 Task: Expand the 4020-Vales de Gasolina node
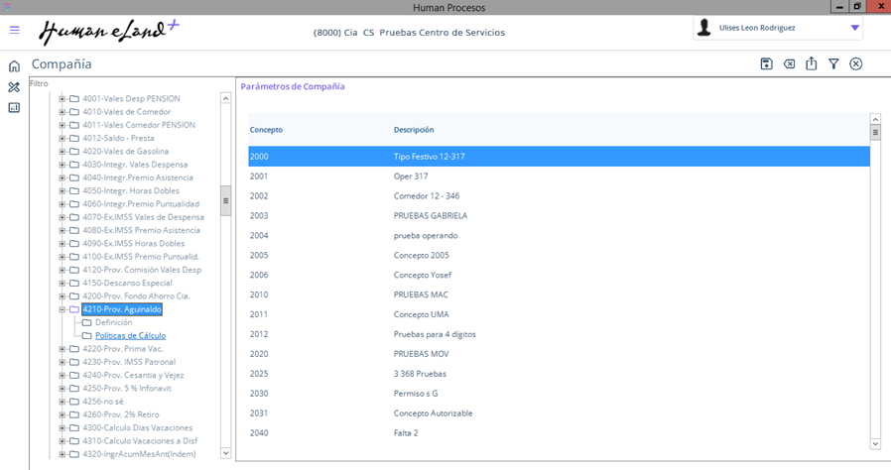63,151
